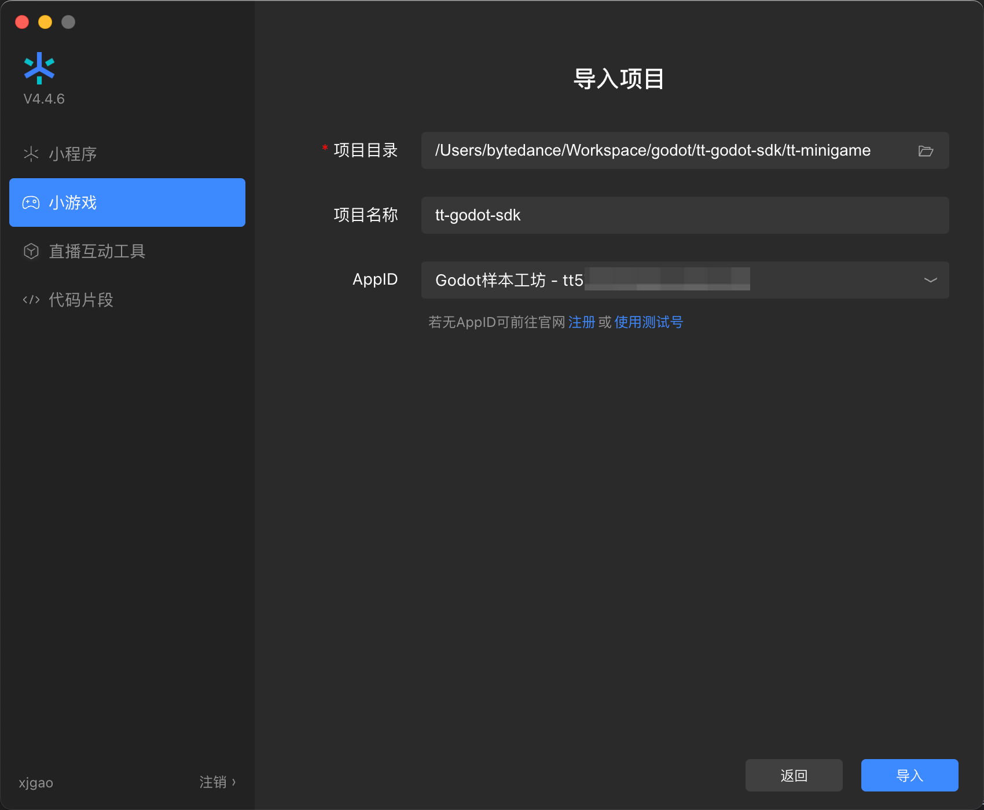Click the code brackets icon beside 代码片段
Viewport: 984px width, 810px height.
pyautogui.click(x=31, y=300)
